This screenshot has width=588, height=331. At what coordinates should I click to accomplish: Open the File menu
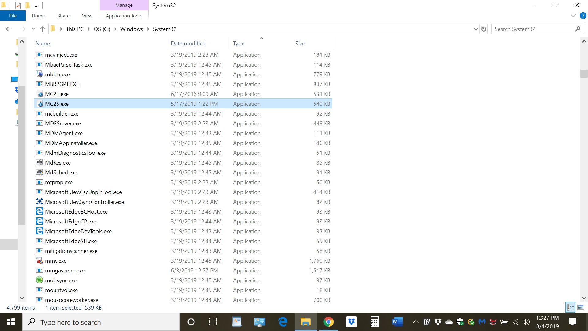click(x=13, y=16)
